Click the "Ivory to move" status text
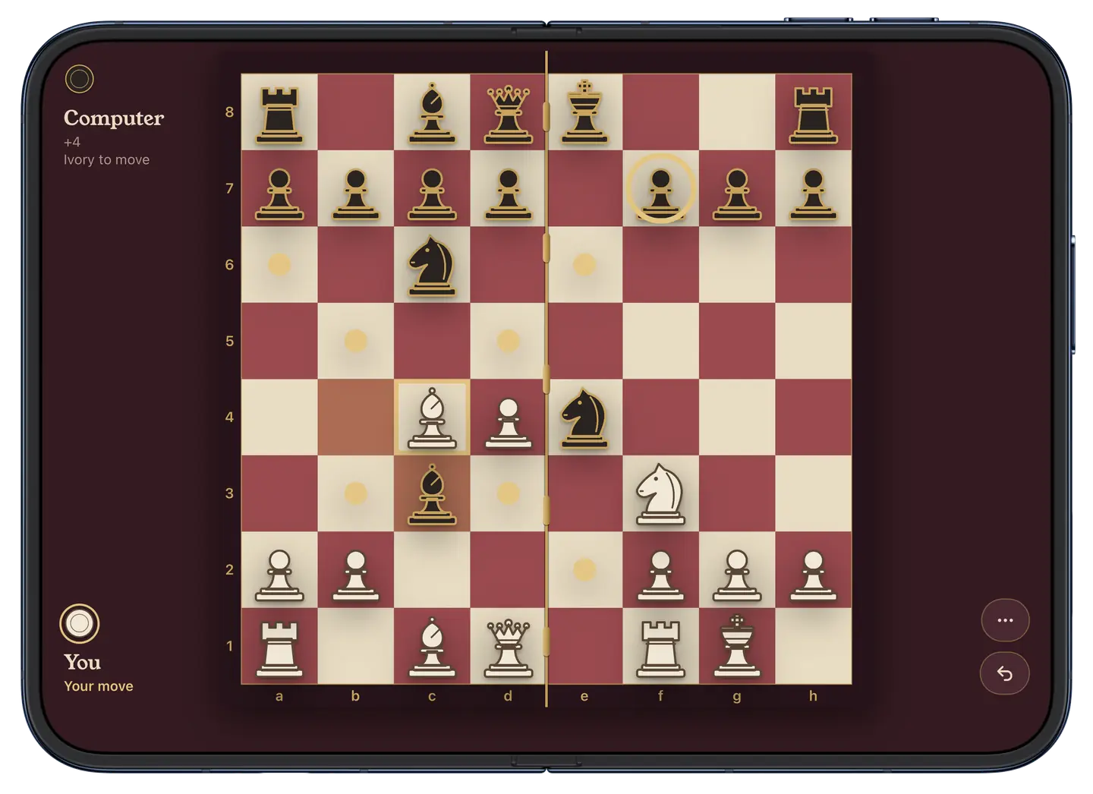Viewport: 1093px width, 794px height. point(106,159)
